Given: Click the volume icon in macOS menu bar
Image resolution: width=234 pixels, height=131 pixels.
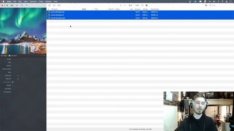Looking at the screenshot, I should point(214,1).
